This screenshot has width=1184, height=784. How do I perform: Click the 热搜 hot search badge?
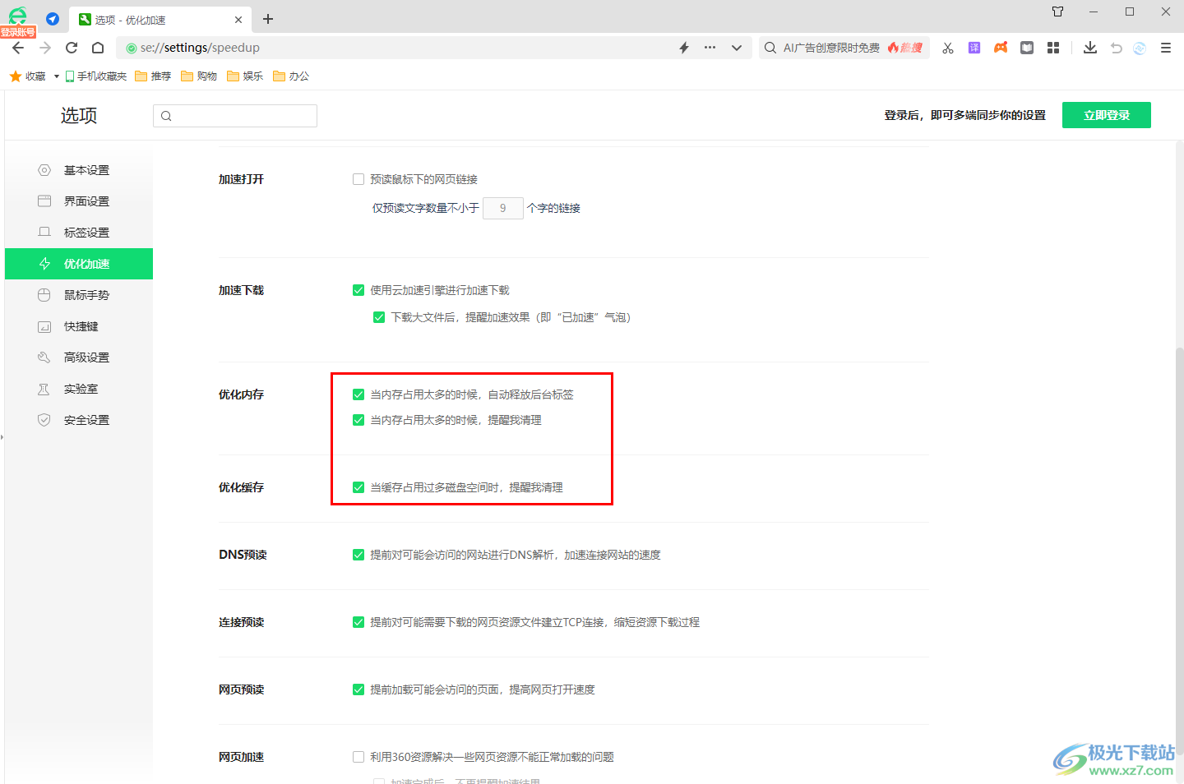click(x=905, y=48)
